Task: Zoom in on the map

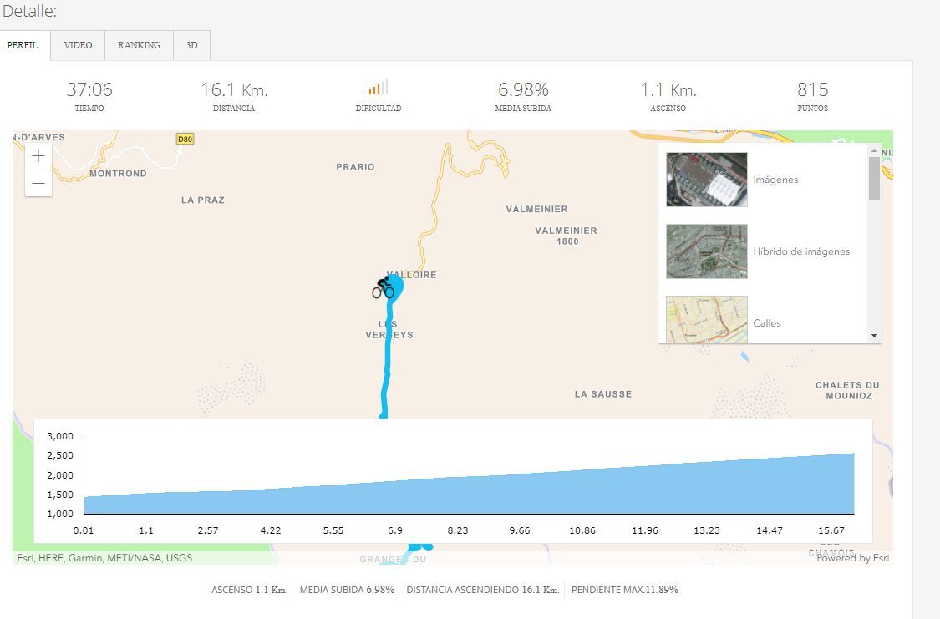Action: pos(38,156)
